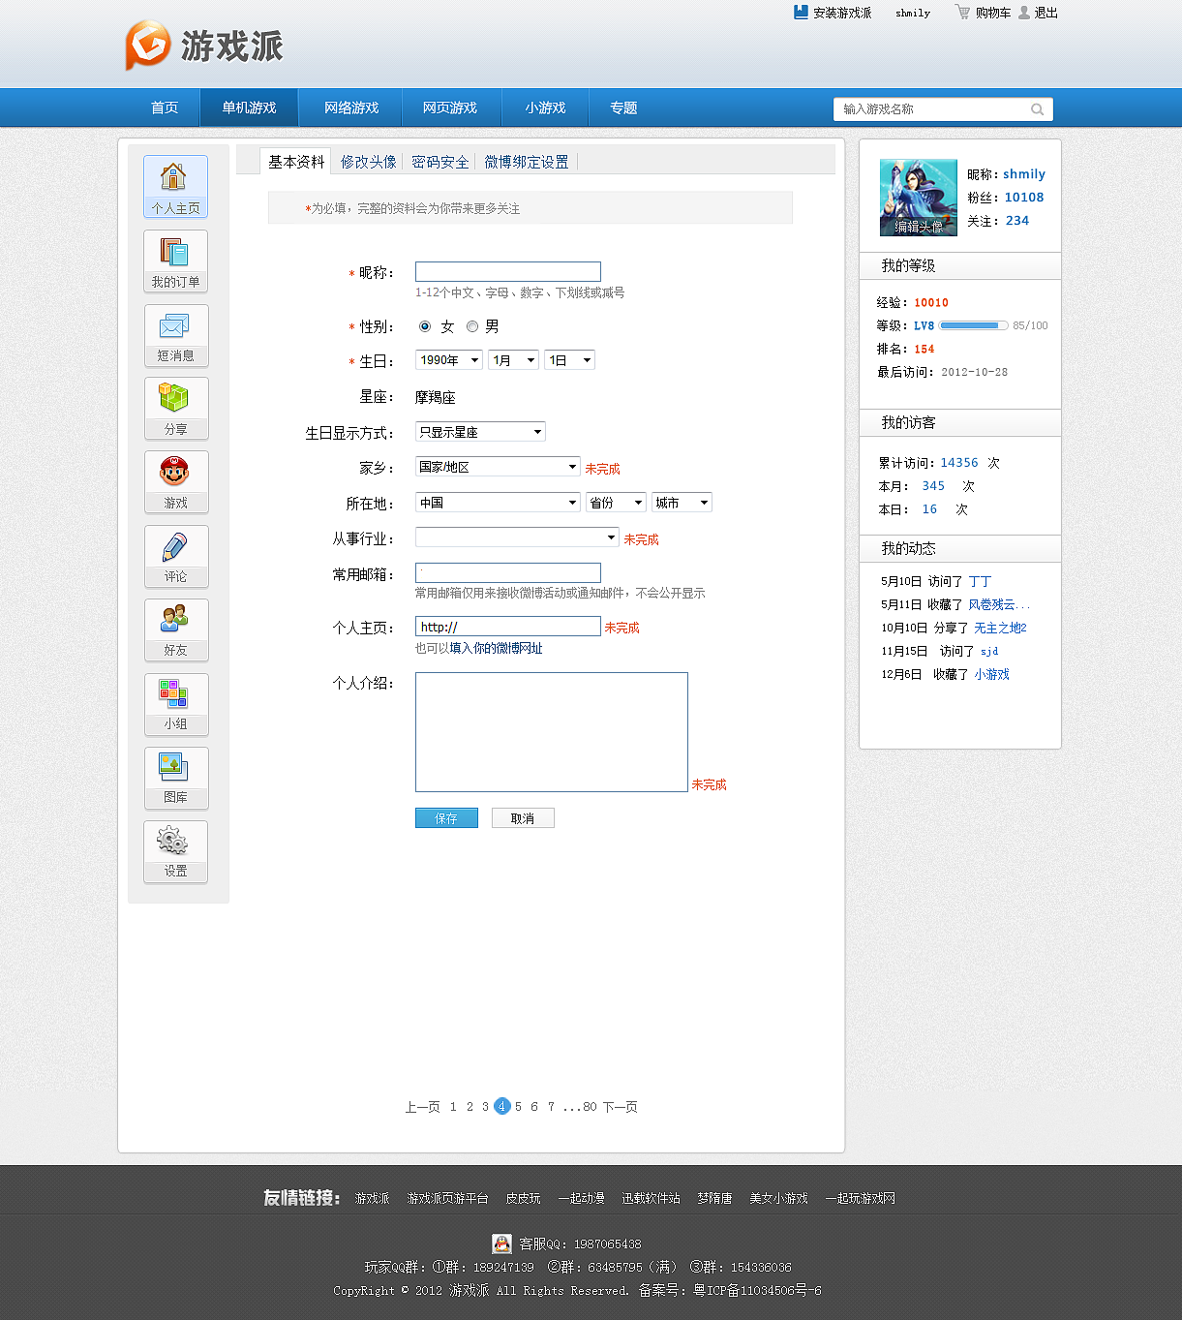
Task: Open the birth month 1月 dropdown
Action: coord(513,360)
